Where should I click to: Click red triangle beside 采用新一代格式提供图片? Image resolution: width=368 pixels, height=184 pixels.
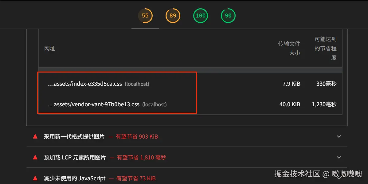click(x=35, y=136)
